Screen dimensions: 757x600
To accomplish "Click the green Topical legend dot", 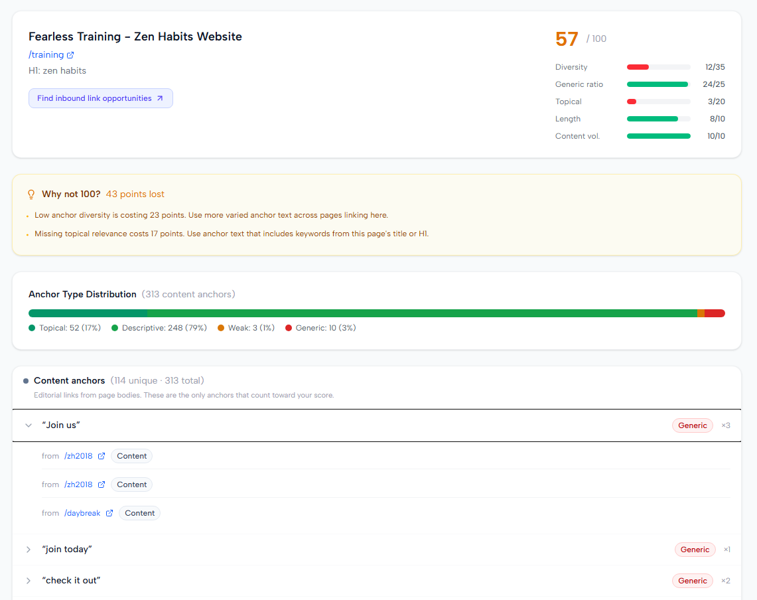I will pyautogui.click(x=32, y=328).
